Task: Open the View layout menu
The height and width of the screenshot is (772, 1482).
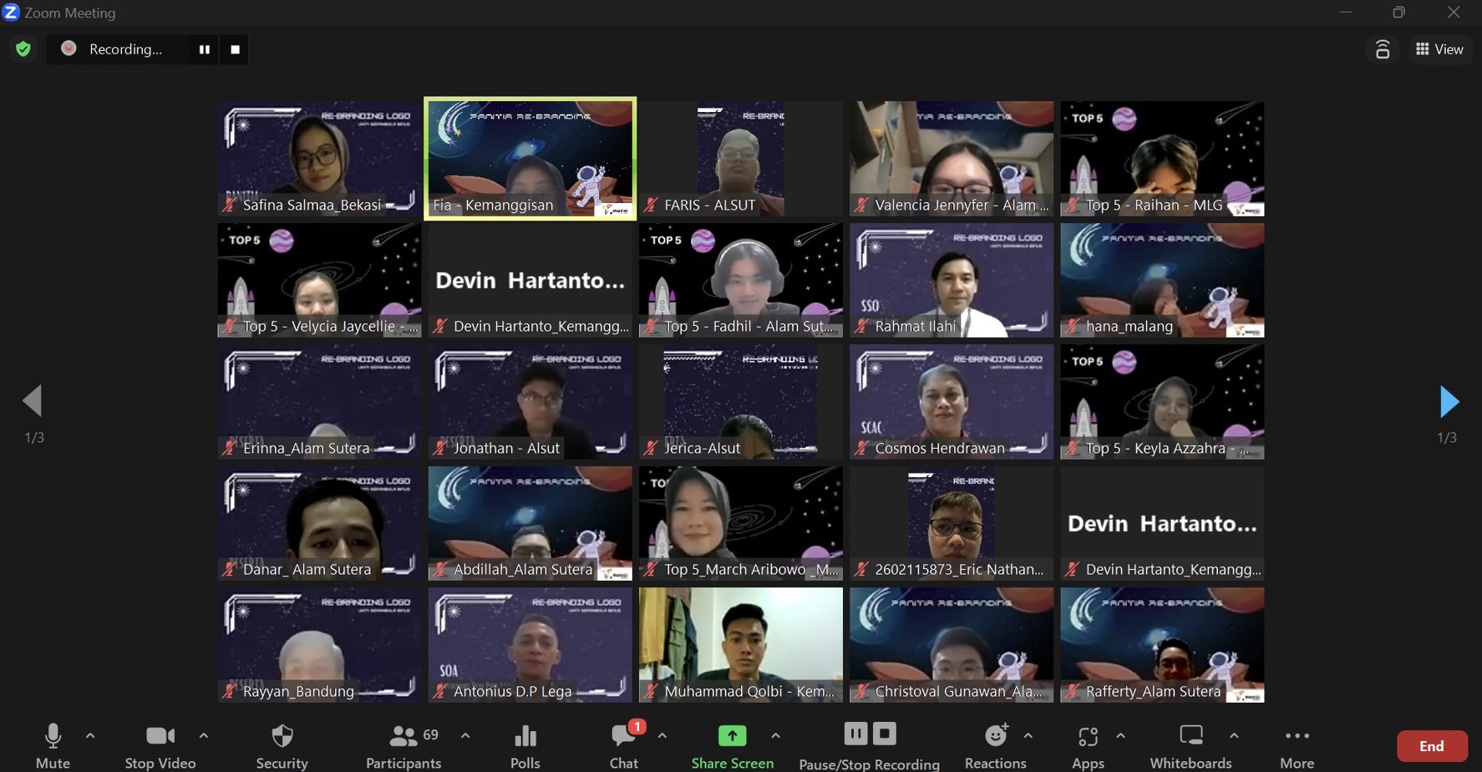Action: click(x=1440, y=49)
